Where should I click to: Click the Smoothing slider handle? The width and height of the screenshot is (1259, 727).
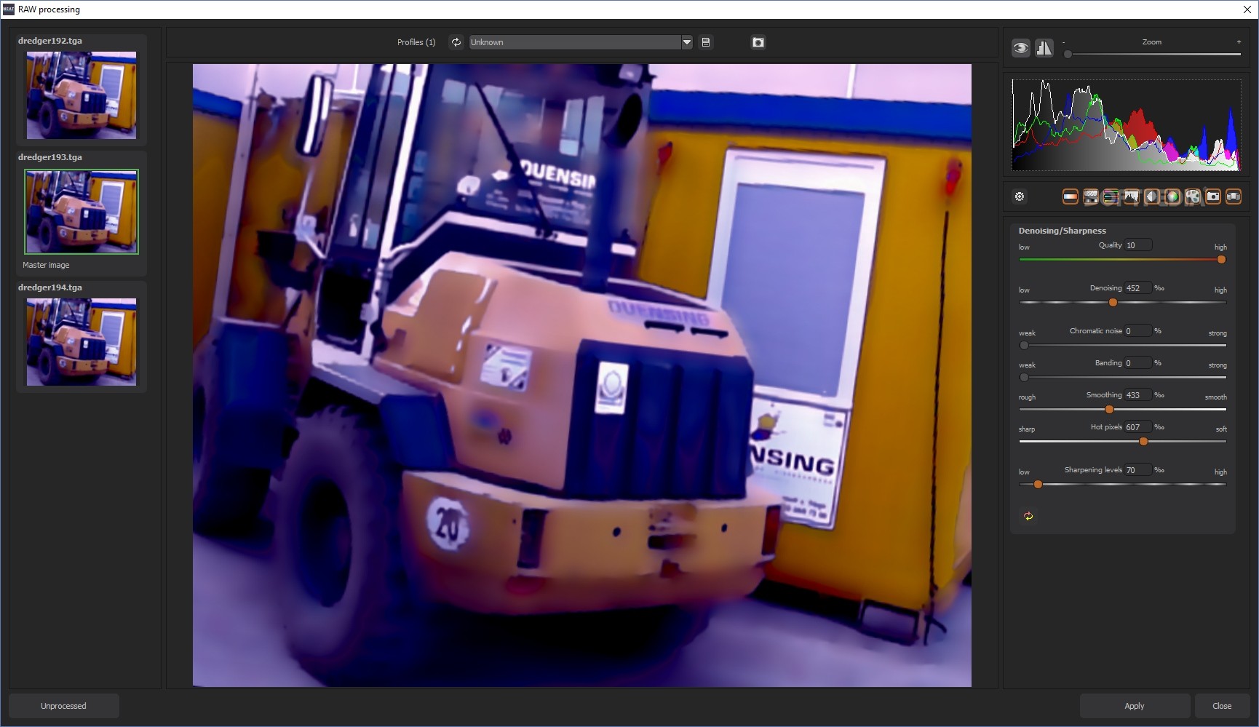tap(1109, 410)
